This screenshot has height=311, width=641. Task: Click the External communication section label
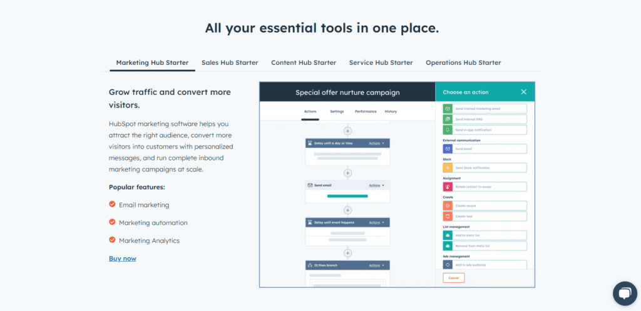coord(461,141)
